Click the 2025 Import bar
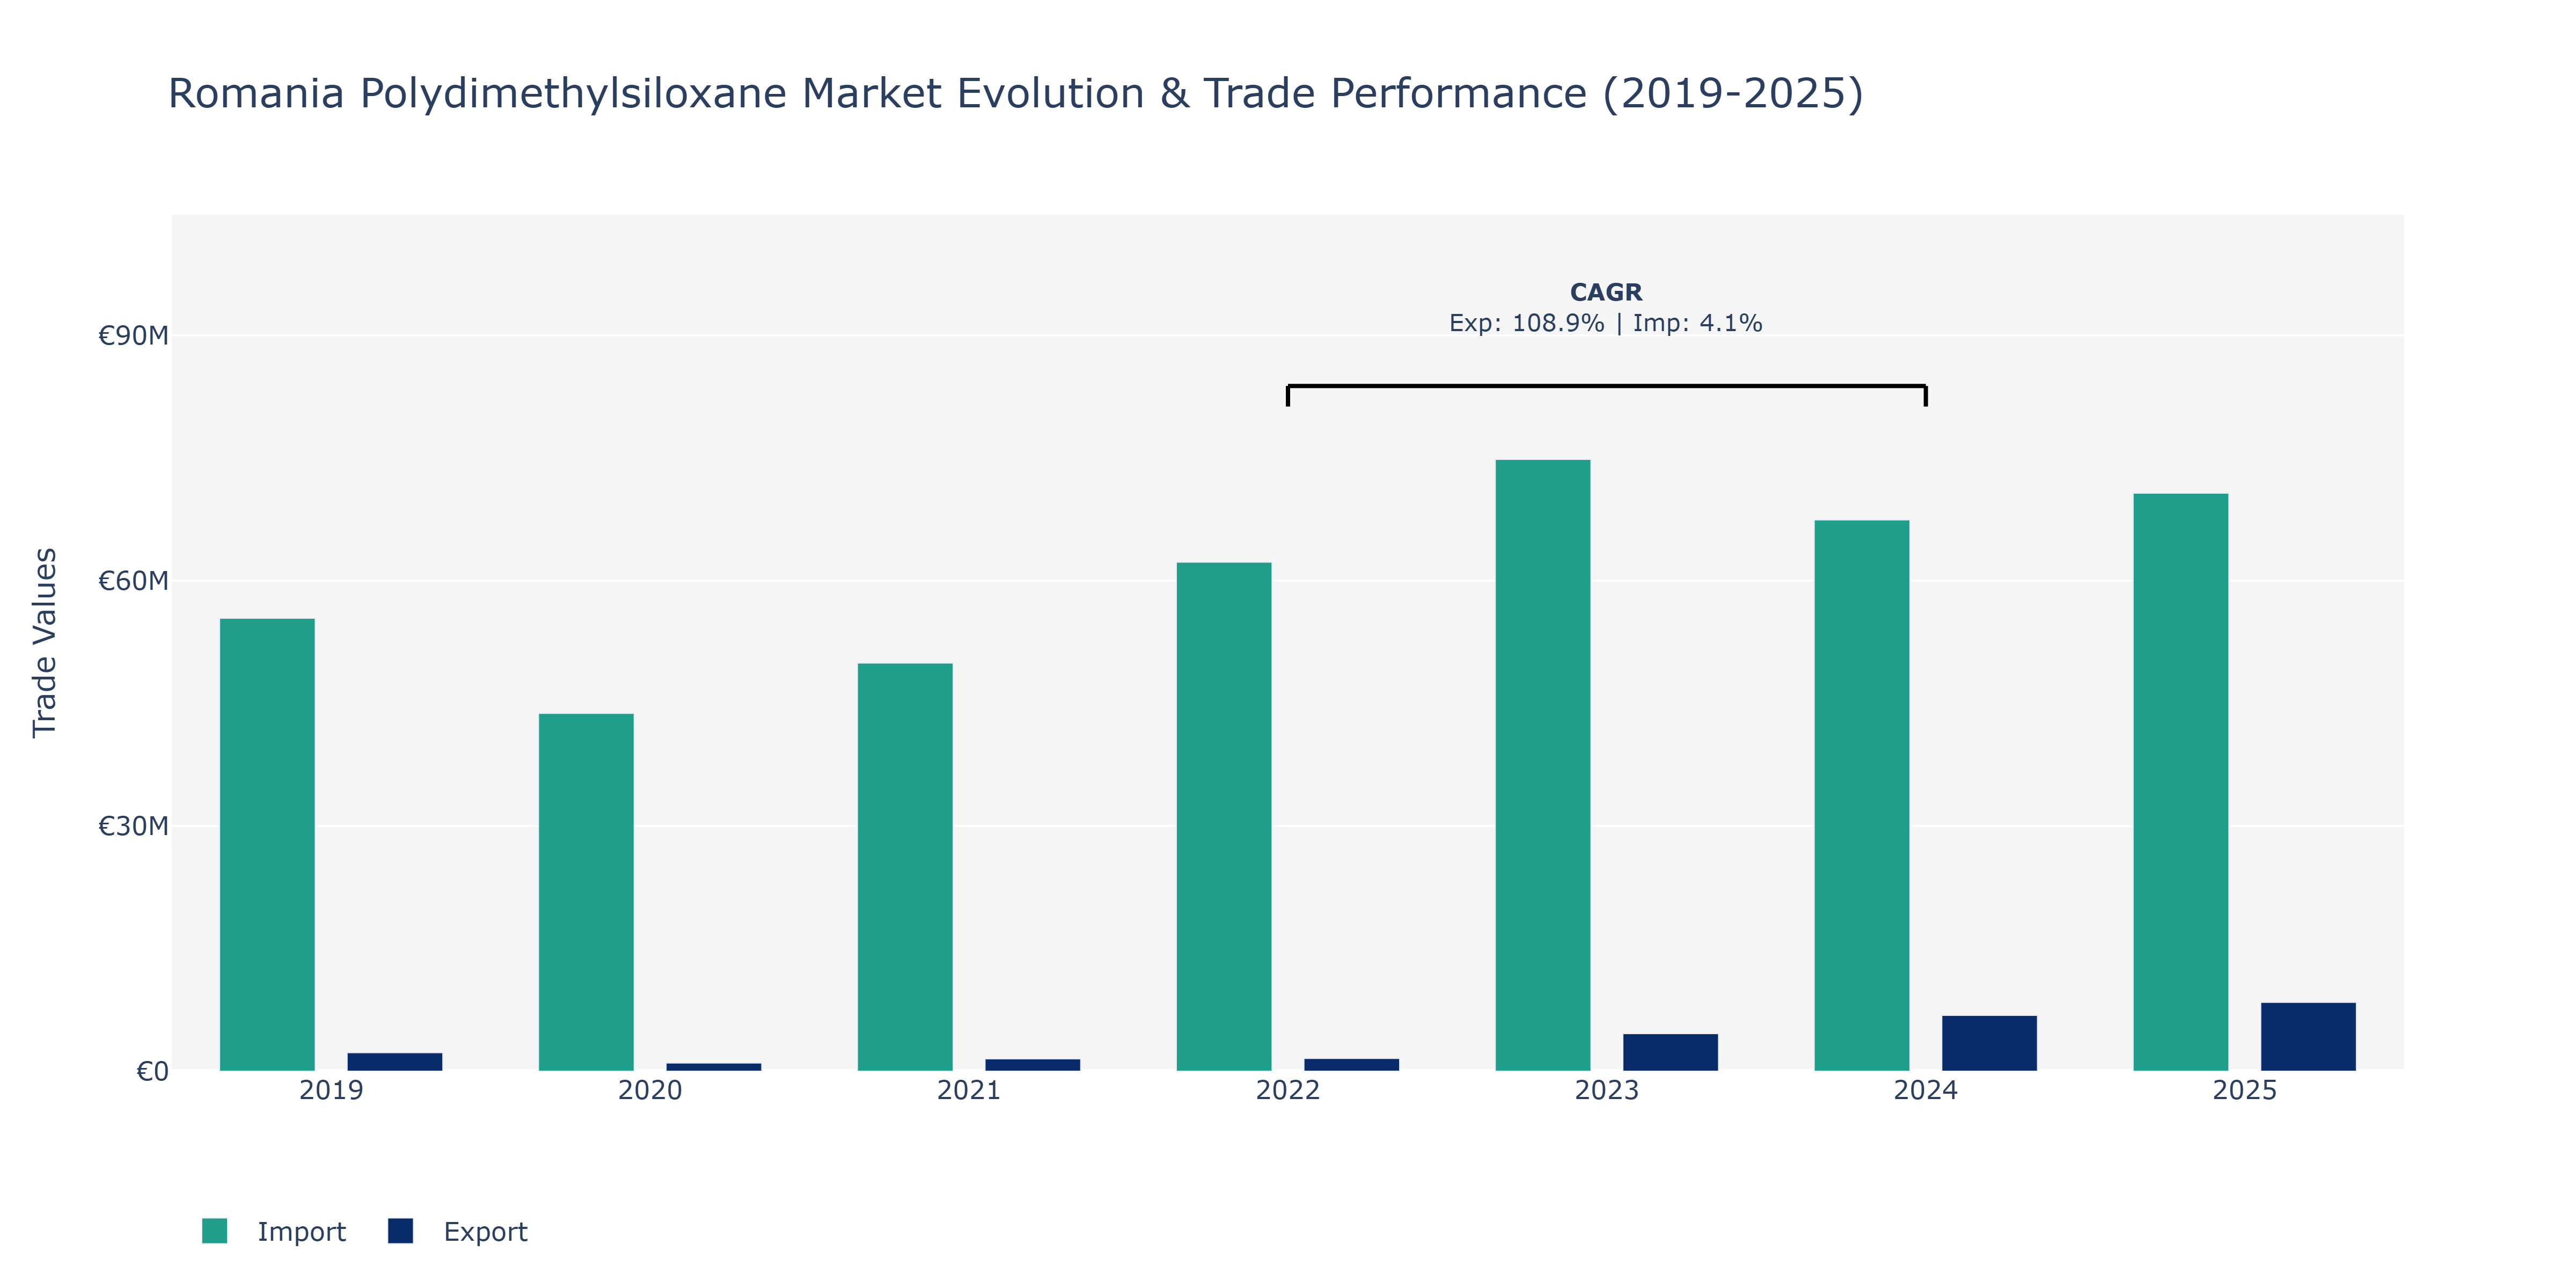Viewport: 2576px width, 1288px height. pos(2181,782)
